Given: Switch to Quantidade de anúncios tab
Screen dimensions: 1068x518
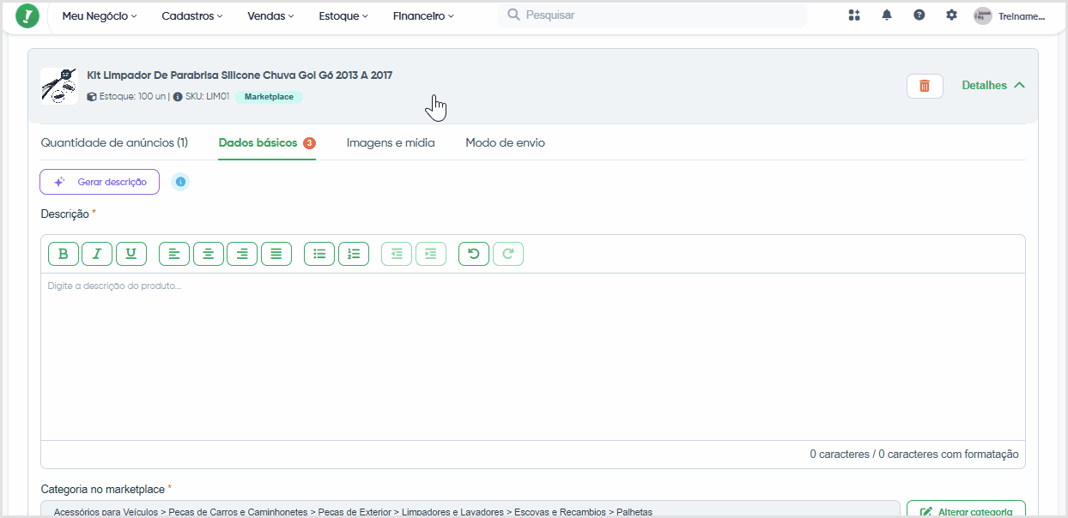Looking at the screenshot, I should coord(114,143).
